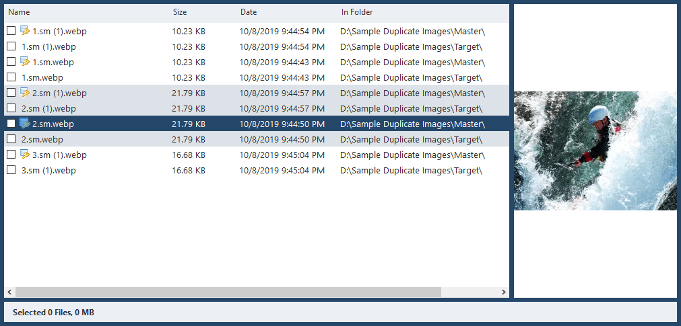Click 16.68 KB size of Target 3.sm (1).webp
681x326 pixels.
(x=189, y=170)
